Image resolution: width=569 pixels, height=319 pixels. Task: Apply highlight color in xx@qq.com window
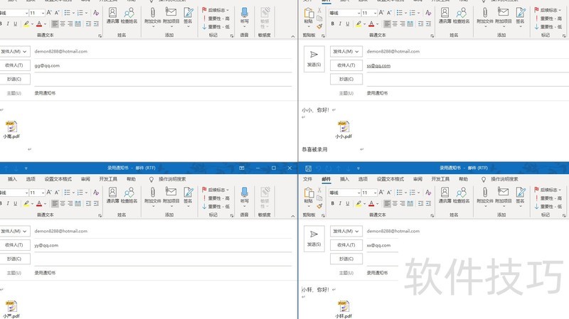tap(358, 204)
